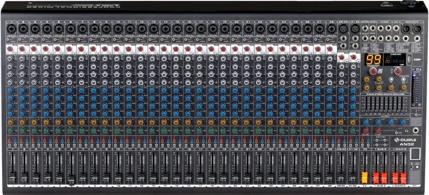Viewport: 429px width, 195px height.
Task: Click the orange PARAMETER knob
Action: (379, 79)
